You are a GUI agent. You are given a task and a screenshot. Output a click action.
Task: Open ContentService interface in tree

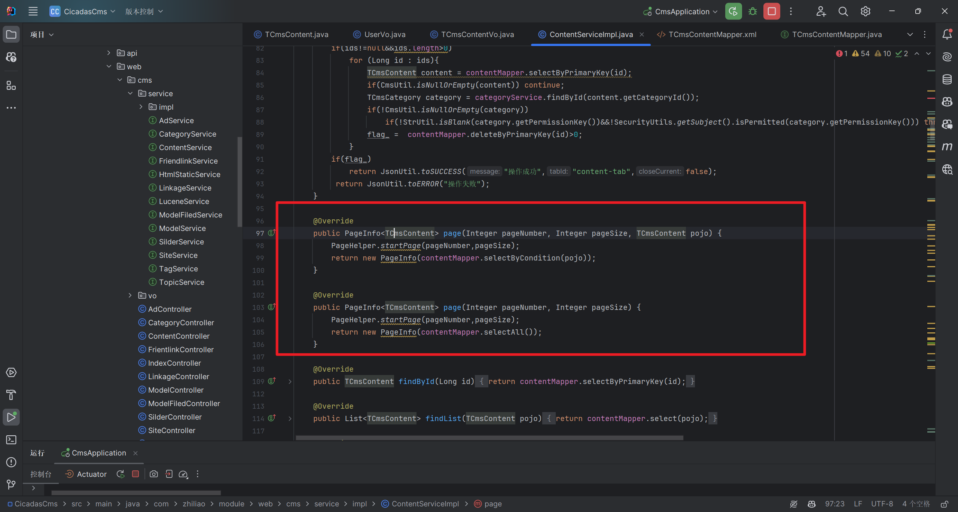[x=180, y=147]
